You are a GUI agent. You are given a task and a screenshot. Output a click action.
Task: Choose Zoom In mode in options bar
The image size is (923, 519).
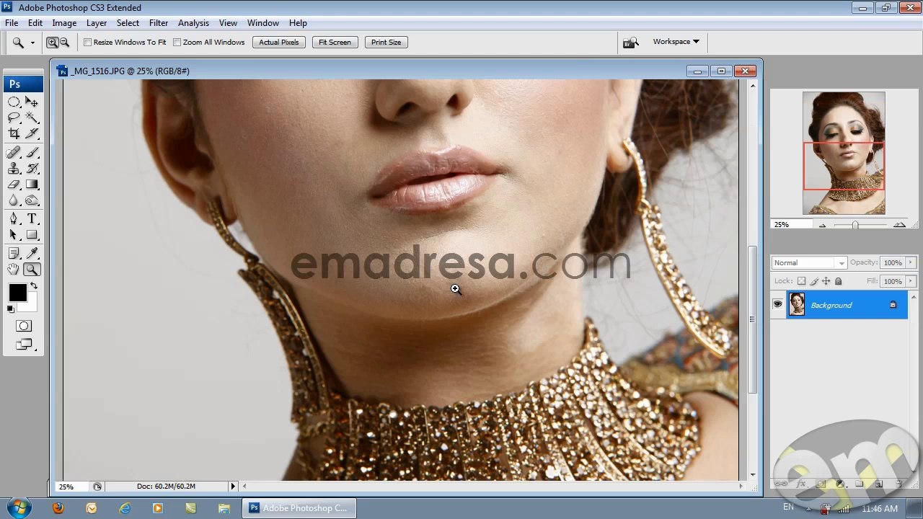[53, 43]
